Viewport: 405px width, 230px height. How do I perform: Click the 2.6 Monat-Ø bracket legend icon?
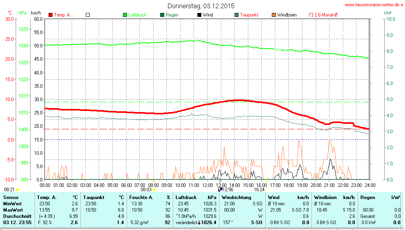(311, 15)
